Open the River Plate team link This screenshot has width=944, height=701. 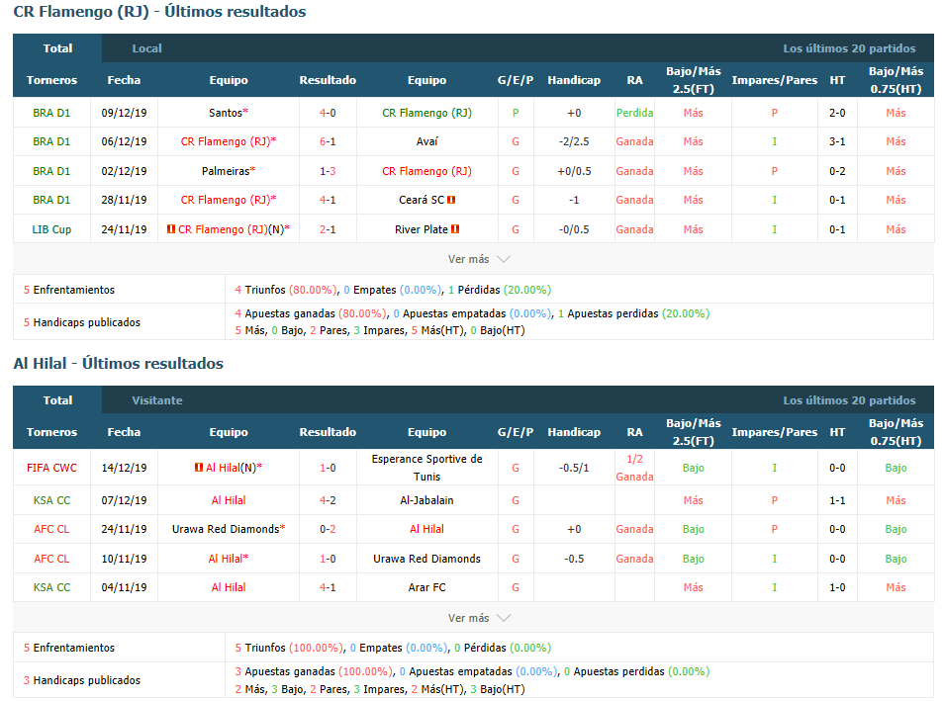point(422,229)
